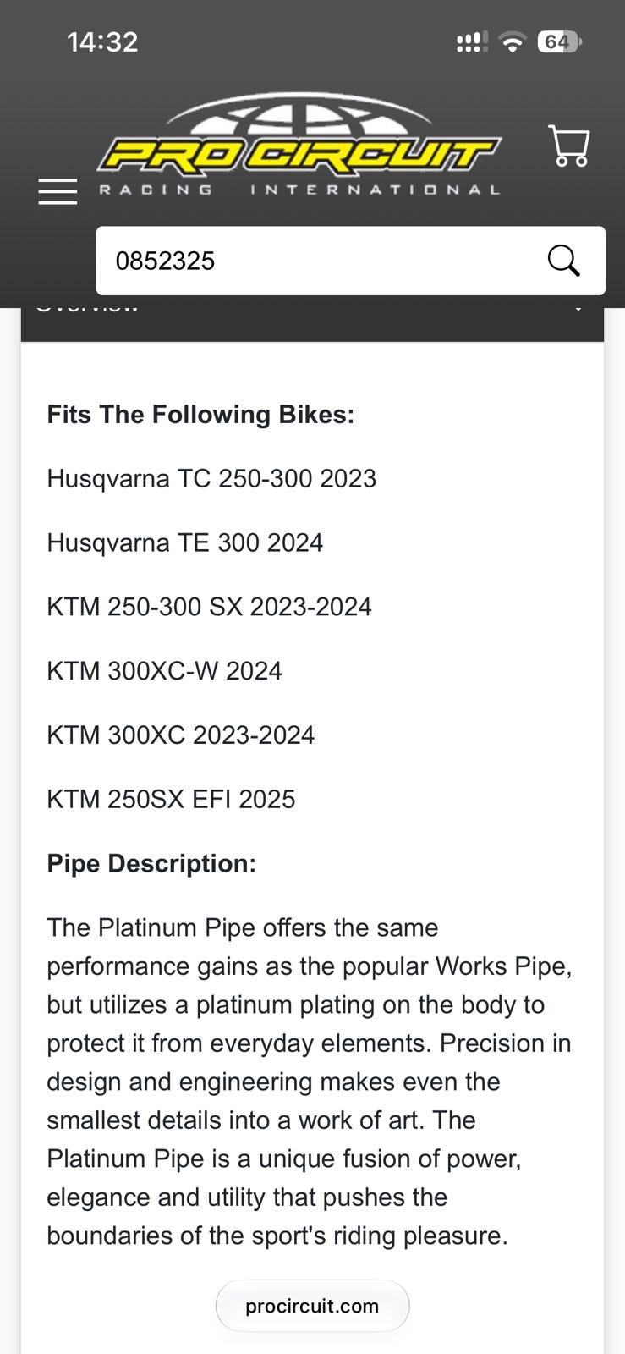This screenshot has height=1354, width=625.
Task: Open the hamburger navigation menu
Action: (x=58, y=191)
